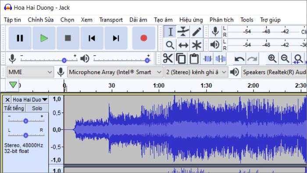The image size is (307, 173).
Task: Click the green Play button
Action: pos(44,38)
